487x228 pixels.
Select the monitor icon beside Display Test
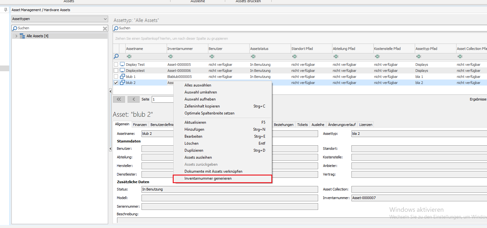click(x=122, y=64)
